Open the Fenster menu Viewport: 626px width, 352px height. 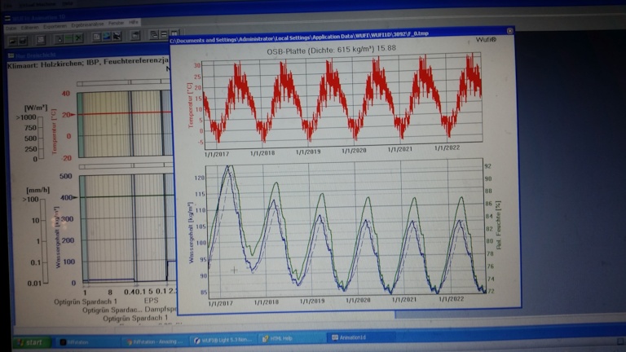[x=117, y=26]
